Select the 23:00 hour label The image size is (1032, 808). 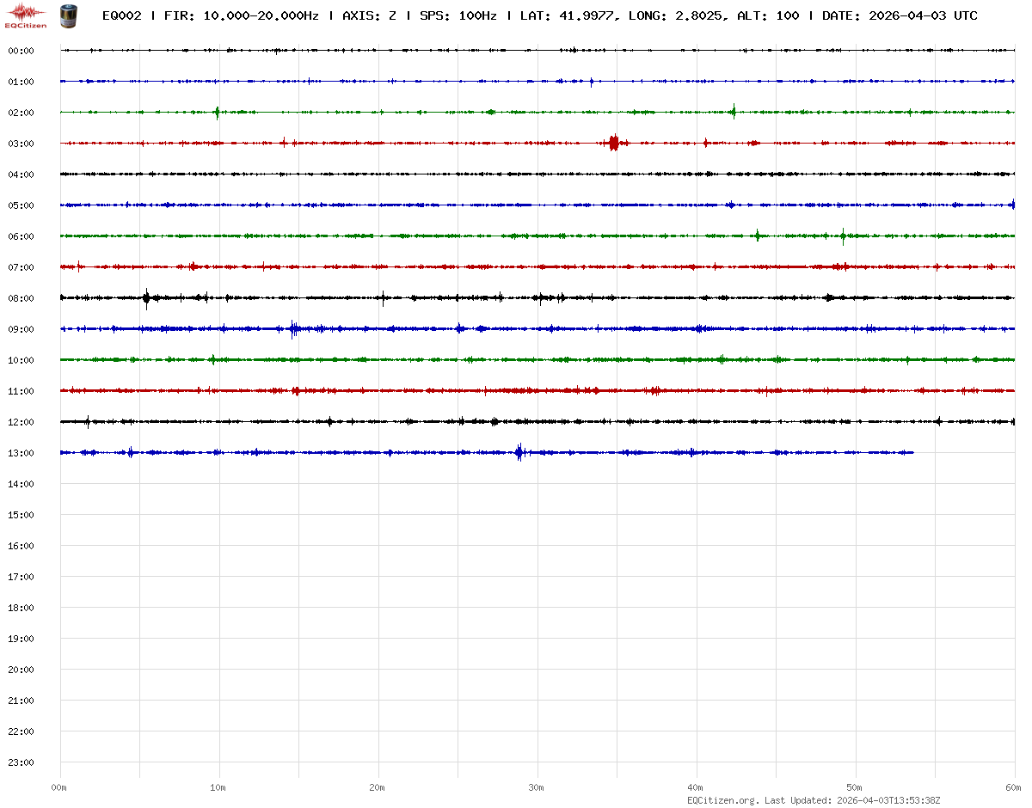21,762
